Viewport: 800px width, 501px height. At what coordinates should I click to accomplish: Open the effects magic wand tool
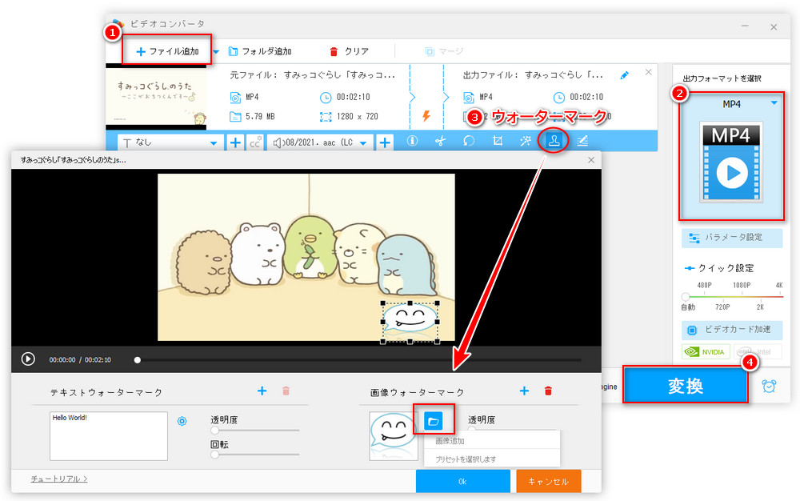click(525, 141)
